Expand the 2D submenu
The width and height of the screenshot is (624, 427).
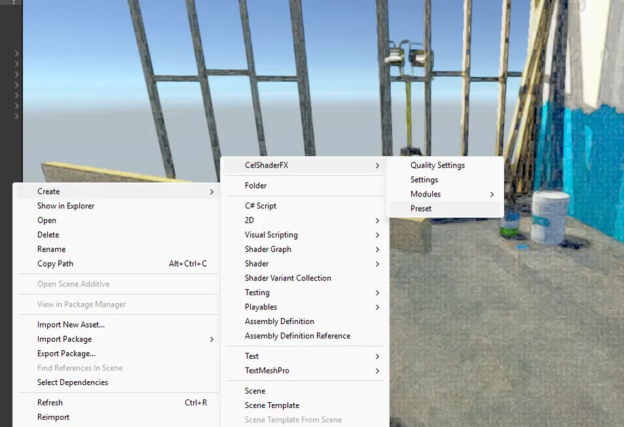(x=304, y=220)
